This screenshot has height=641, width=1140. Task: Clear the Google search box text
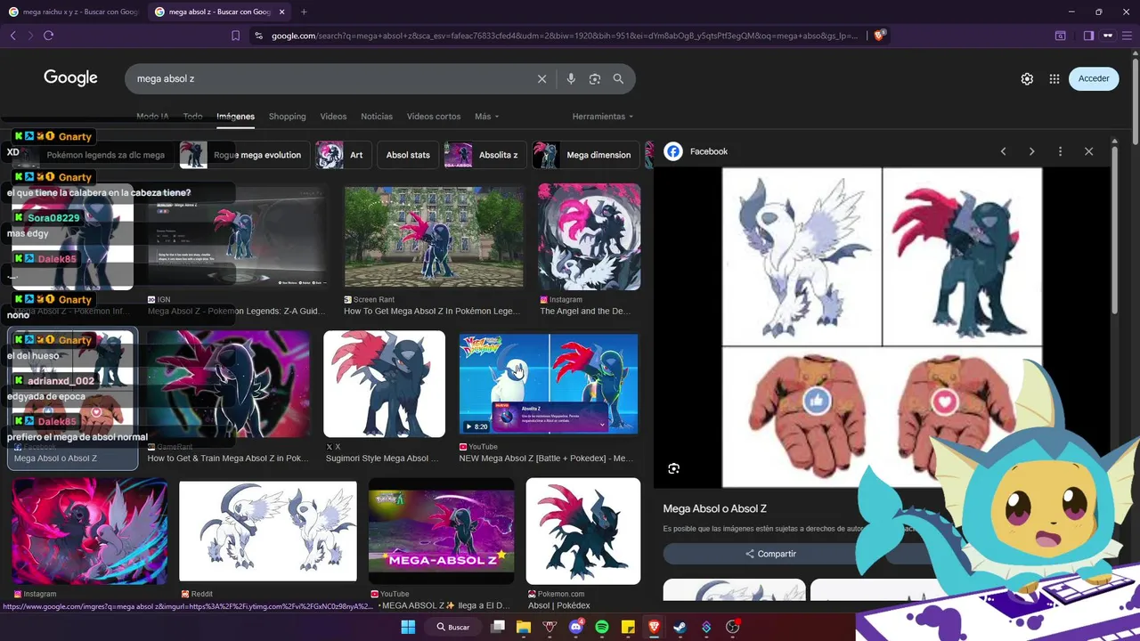(x=541, y=78)
